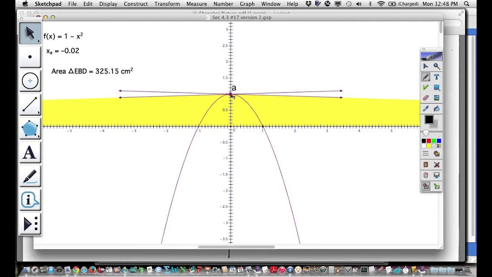This screenshot has height=277, width=492.
Task: Open the Graph menu
Action: pos(247,4)
